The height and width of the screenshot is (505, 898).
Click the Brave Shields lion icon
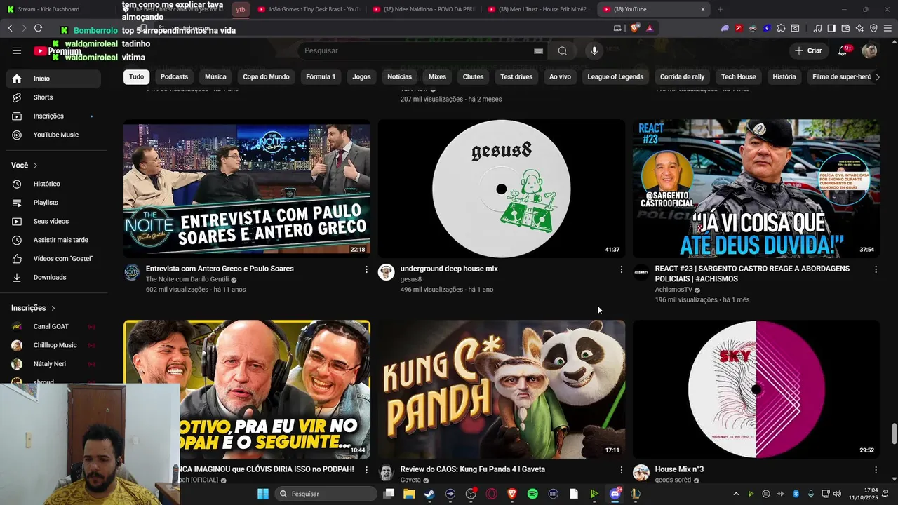click(x=635, y=28)
